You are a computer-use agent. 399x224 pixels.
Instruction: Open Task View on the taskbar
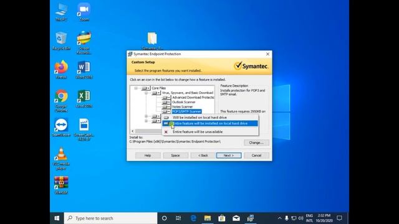[178, 218]
